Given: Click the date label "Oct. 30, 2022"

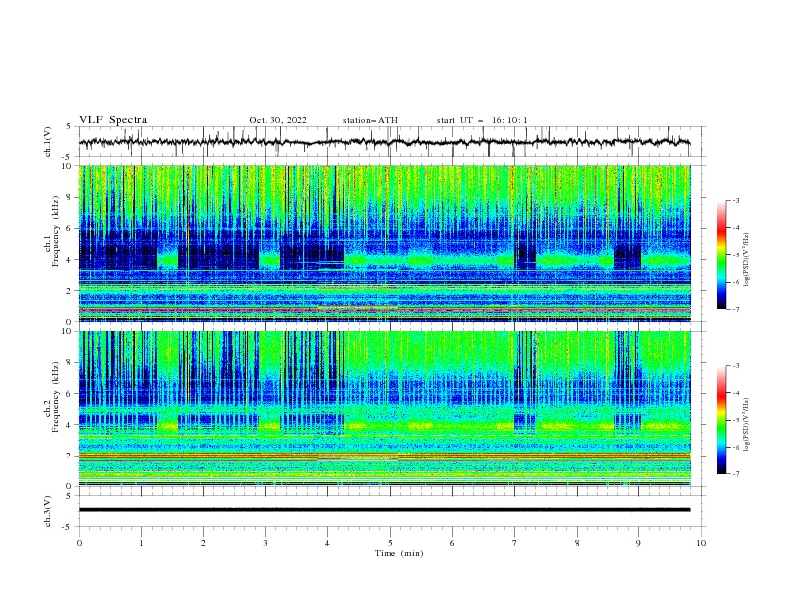Looking at the screenshot, I should (x=278, y=120).
